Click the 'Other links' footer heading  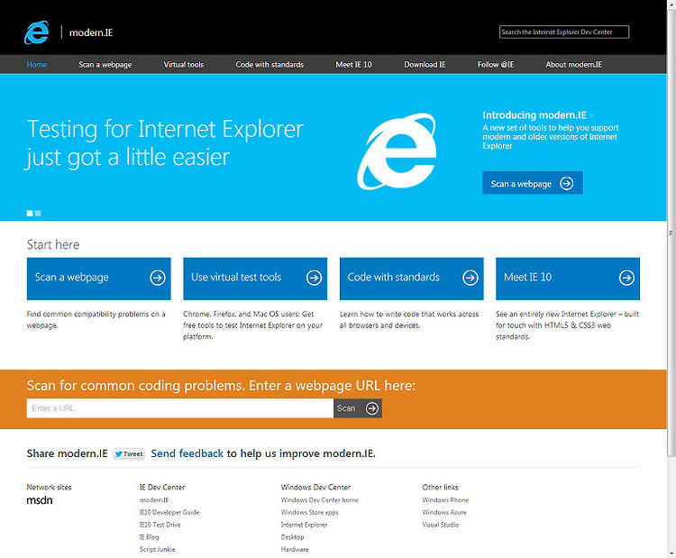pos(440,487)
